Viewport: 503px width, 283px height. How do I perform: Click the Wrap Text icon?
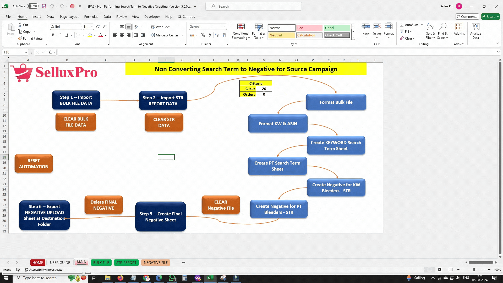click(160, 27)
